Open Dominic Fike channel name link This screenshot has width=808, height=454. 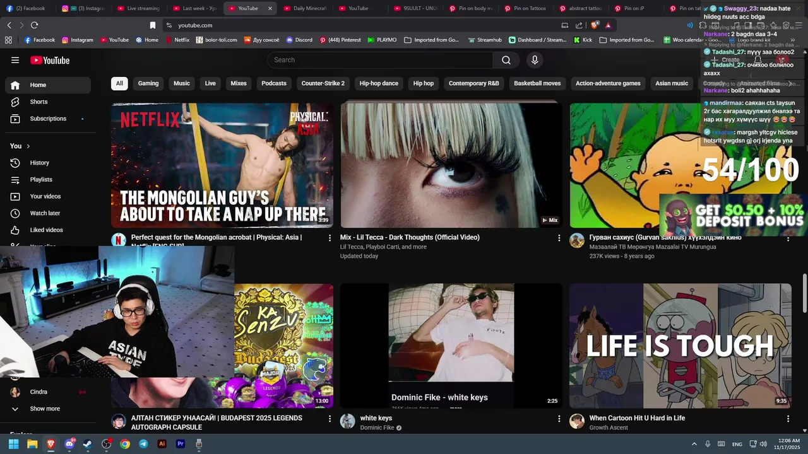(x=377, y=428)
